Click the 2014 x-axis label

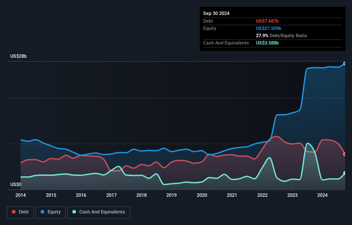click(21, 195)
